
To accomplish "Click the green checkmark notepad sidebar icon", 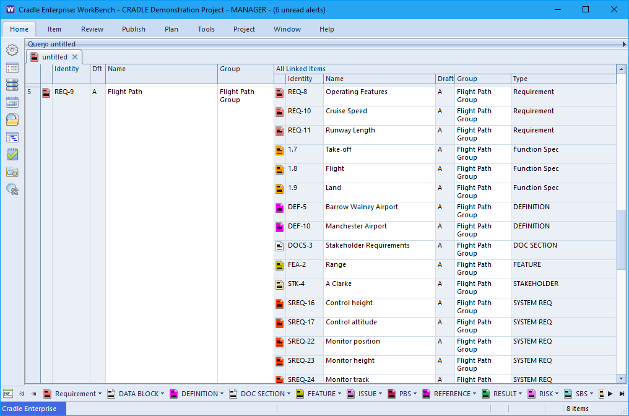I will [x=12, y=154].
